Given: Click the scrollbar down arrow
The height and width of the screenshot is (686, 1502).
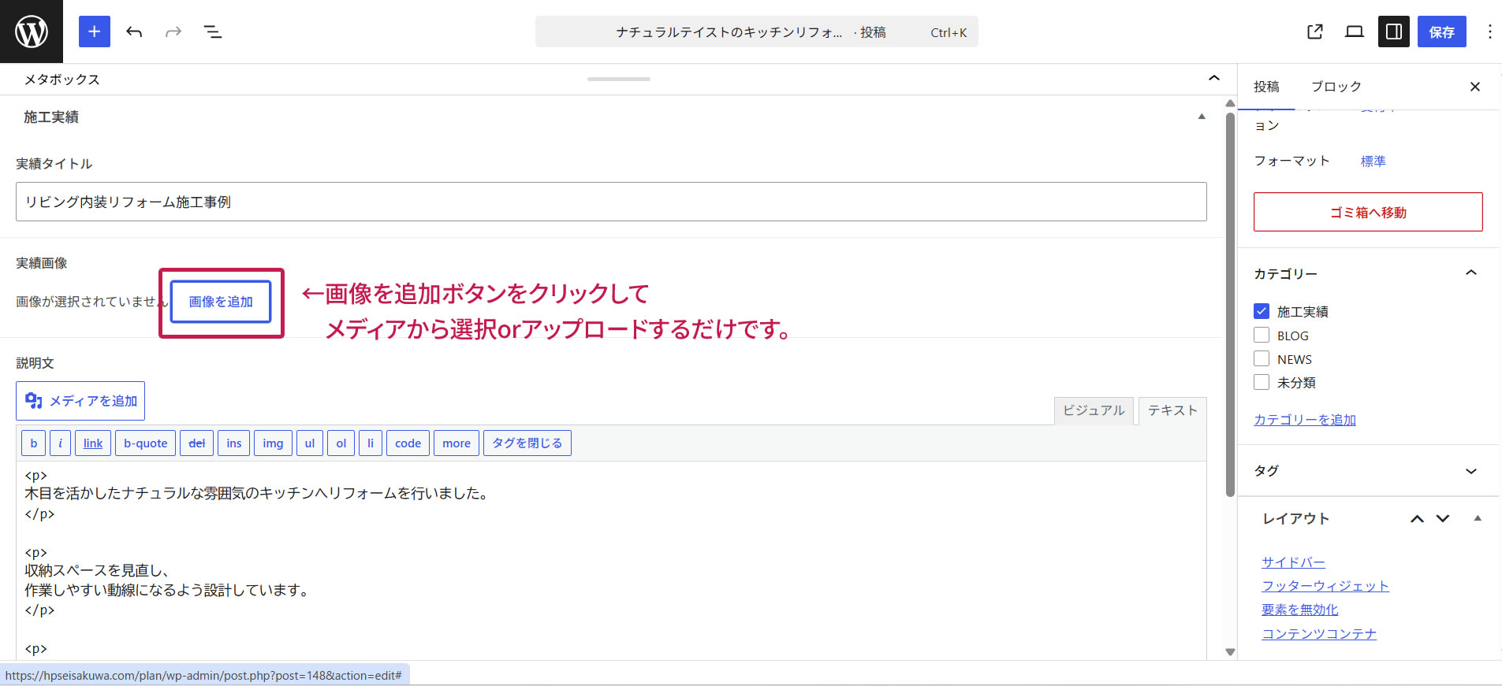Looking at the screenshot, I should tap(1230, 652).
